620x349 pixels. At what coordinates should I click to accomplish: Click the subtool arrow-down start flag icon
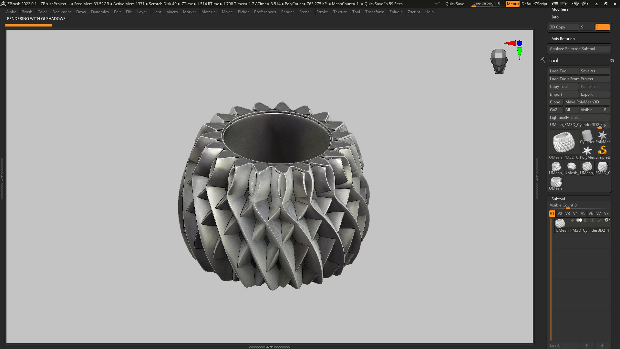(x=573, y=220)
